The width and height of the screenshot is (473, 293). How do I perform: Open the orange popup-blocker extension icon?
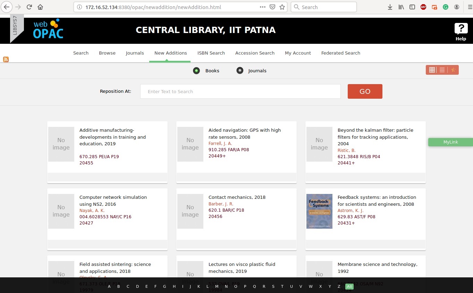pos(434,7)
